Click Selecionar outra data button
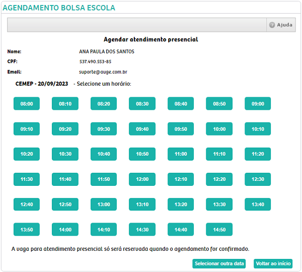 219,263
